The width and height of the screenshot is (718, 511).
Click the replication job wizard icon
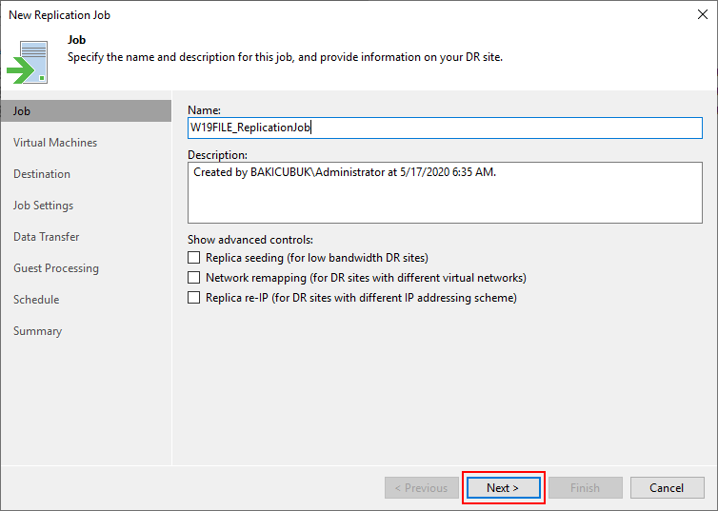pyautogui.click(x=29, y=60)
